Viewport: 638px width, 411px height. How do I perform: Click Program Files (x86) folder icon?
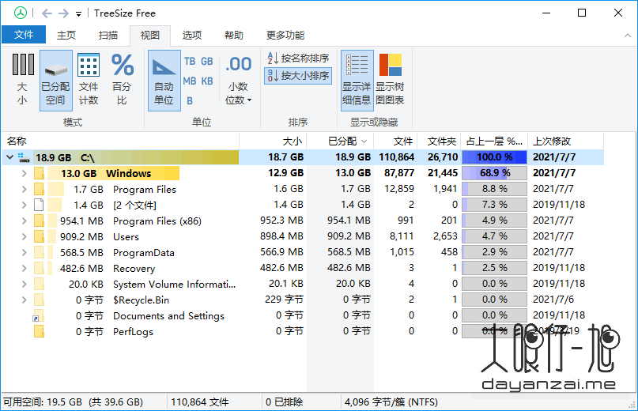click(x=39, y=221)
